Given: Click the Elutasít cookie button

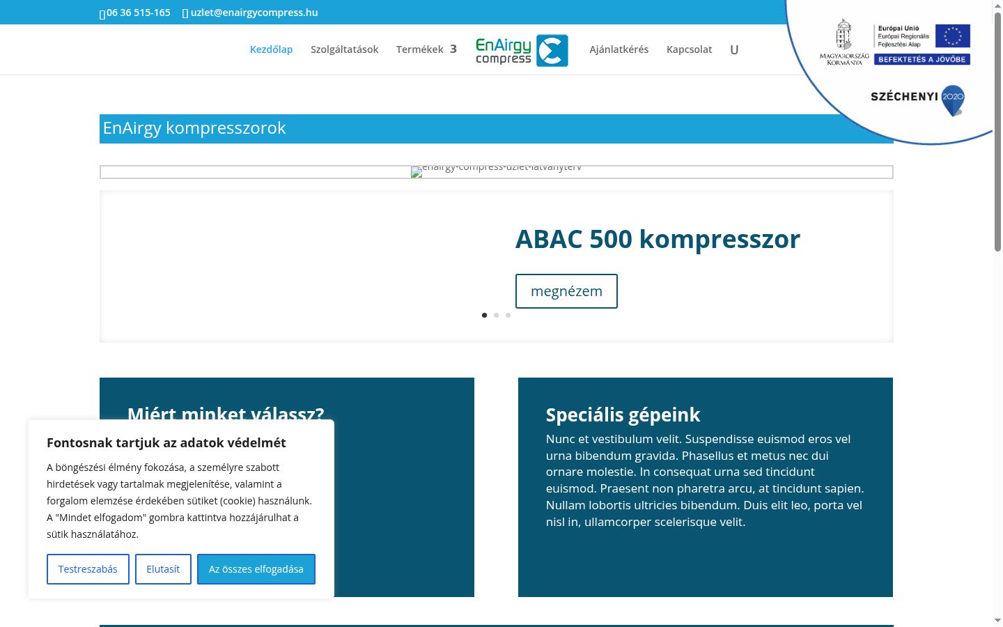Looking at the screenshot, I should (163, 569).
